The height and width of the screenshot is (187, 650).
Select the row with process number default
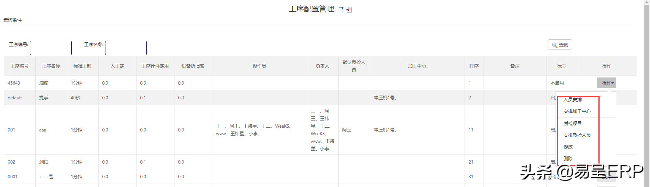point(15,98)
